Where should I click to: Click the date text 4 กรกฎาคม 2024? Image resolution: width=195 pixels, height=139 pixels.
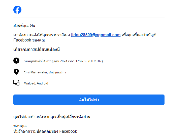coord(55,61)
